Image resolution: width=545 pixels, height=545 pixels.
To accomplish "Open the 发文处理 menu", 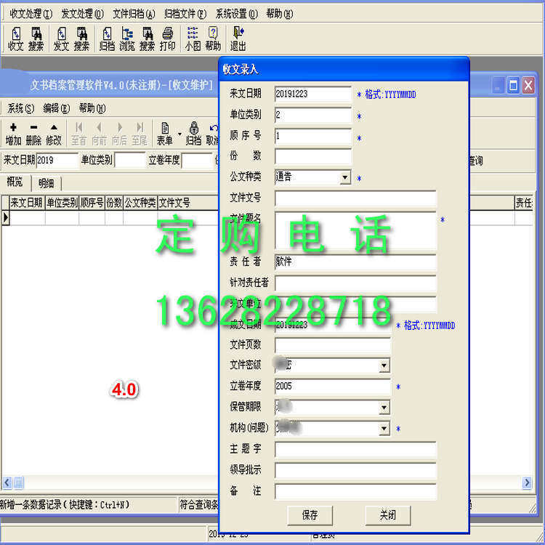I will (x=82, y=14).
